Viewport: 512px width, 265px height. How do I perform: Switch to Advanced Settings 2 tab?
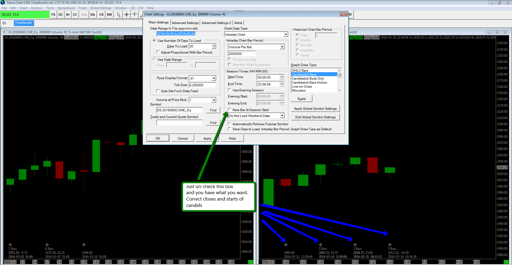(216, 23)
